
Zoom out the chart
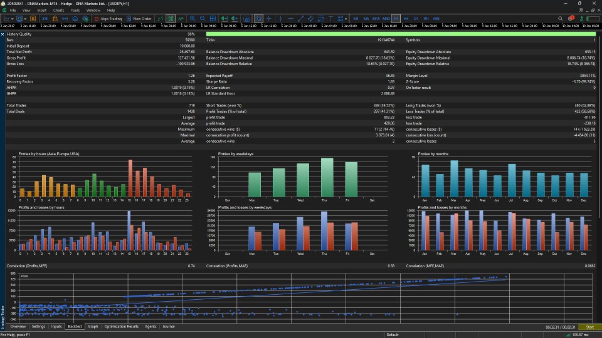coord(203,18)
